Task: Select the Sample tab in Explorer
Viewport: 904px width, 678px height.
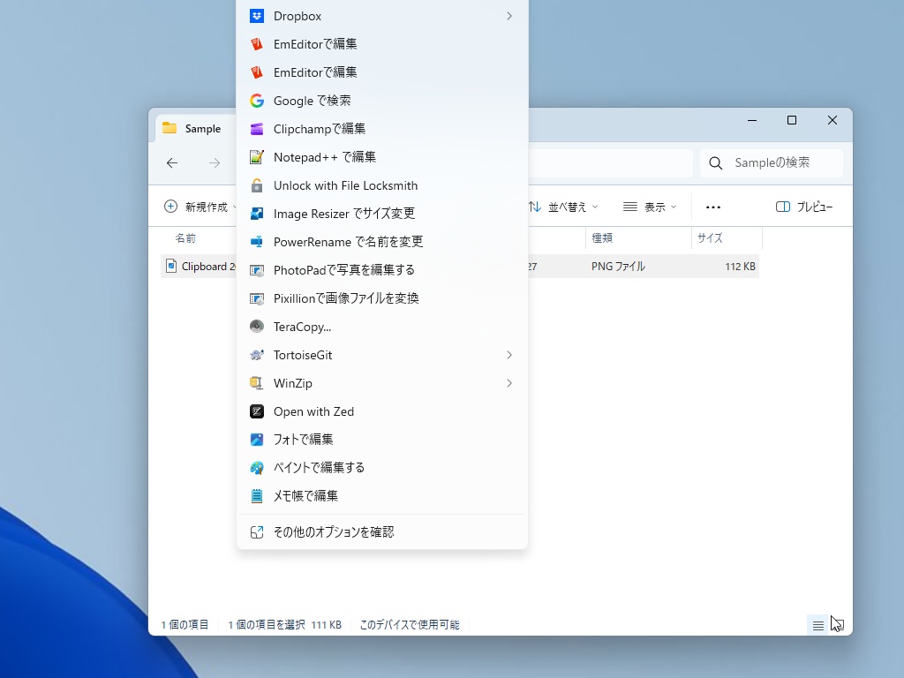Action: coord(193,129)
